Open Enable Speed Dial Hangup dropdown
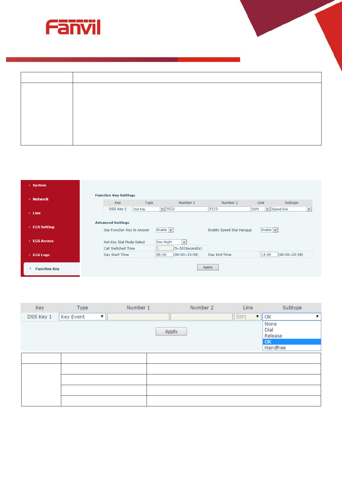 click(x=269, y=230)
